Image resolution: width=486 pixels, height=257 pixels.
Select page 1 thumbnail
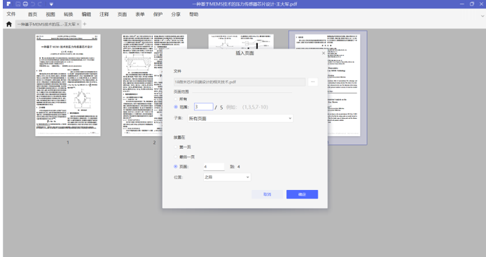pos(68,85)
